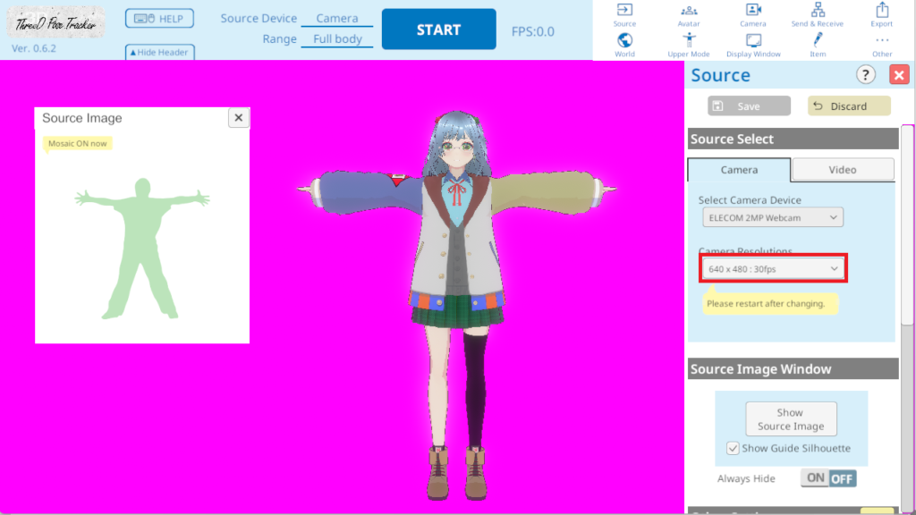Image resolution: width=916 pixels, height=515 pixels.
Task: Click the Discard button
Action: pos(849,106)
